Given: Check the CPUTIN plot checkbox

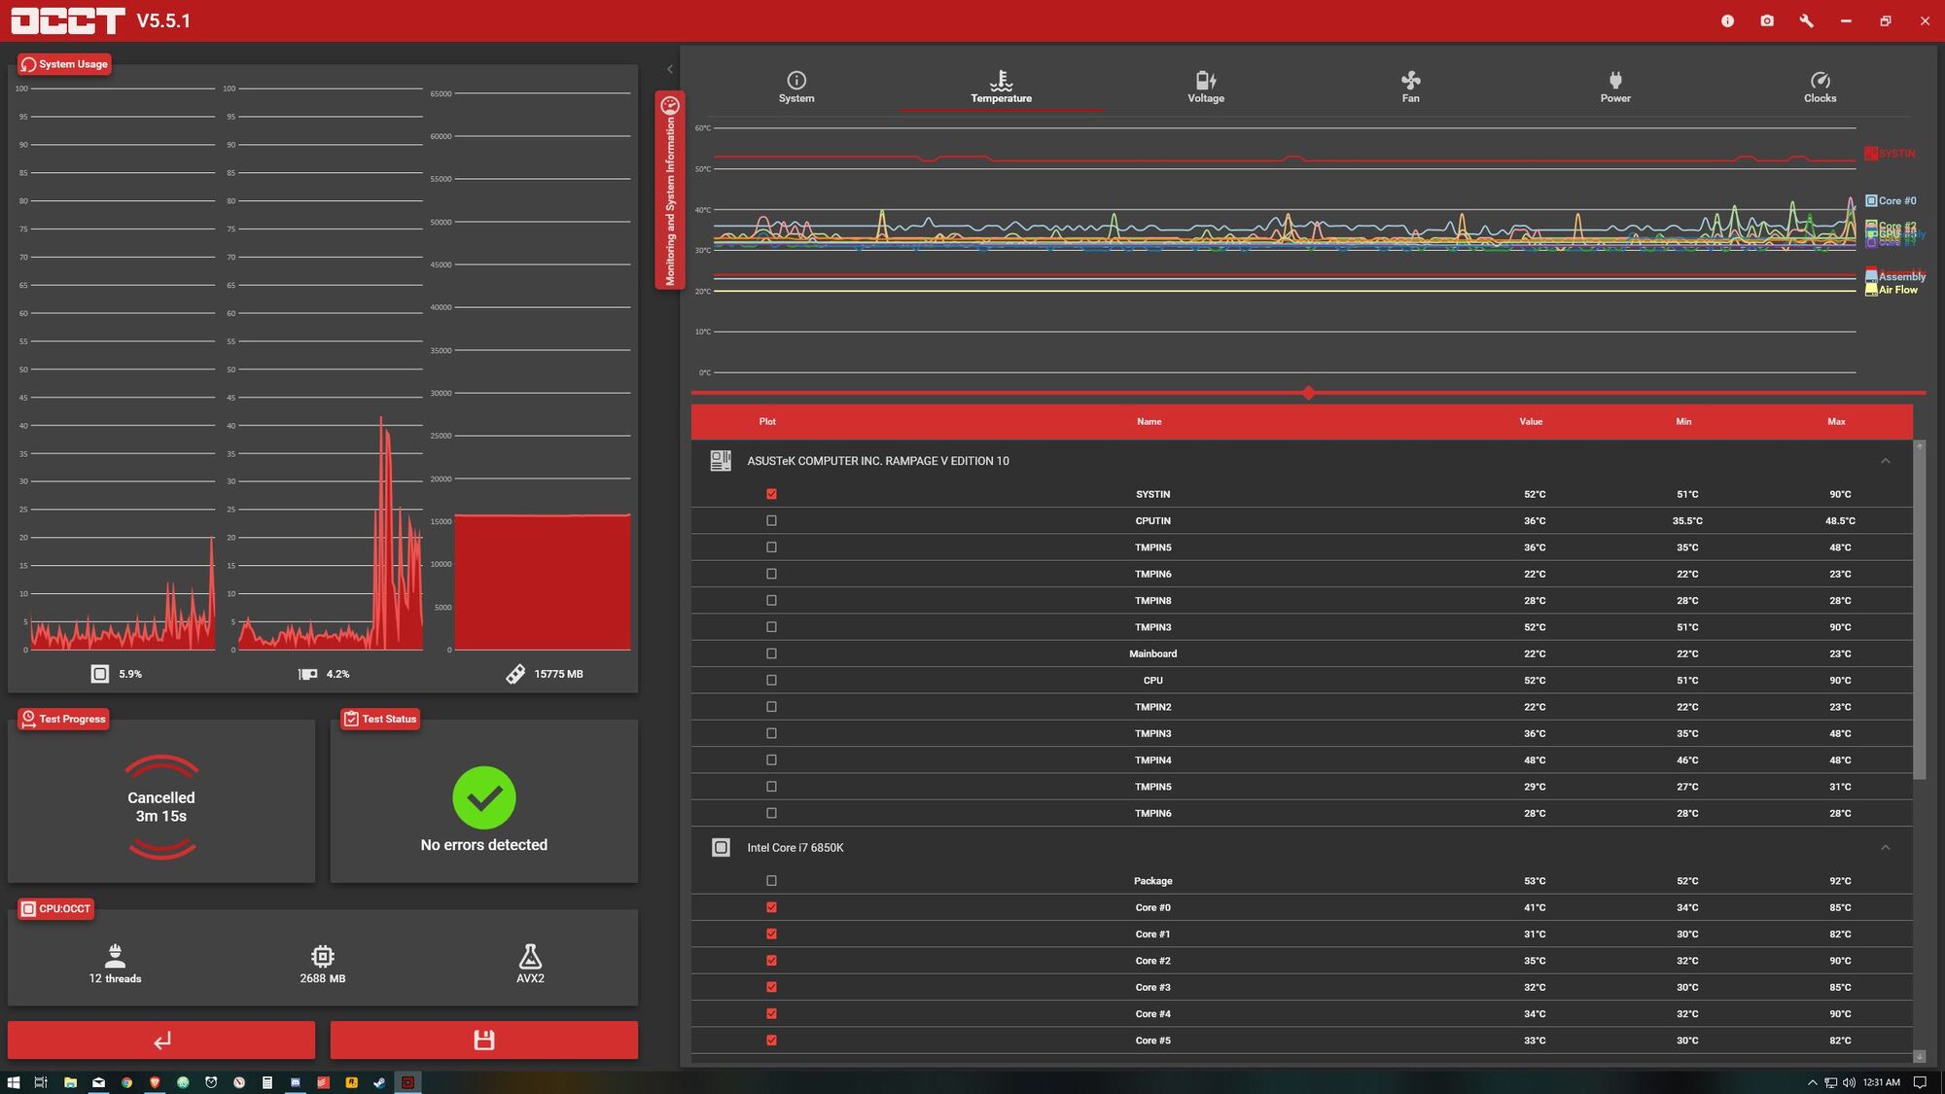Looking at the screenshot, I should [x=771, y=521].
